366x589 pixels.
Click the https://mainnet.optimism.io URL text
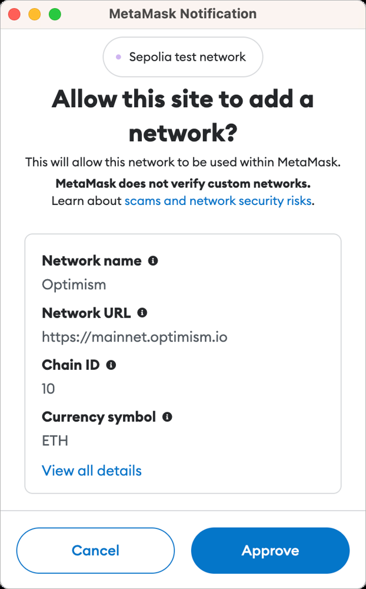(134, 336)
